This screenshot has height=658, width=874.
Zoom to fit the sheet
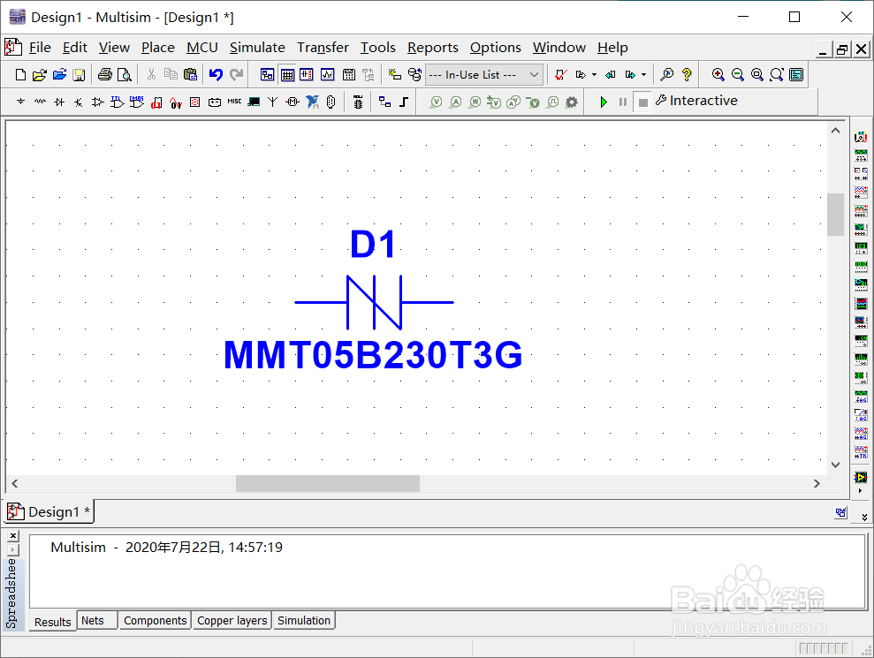coord(777,75)
